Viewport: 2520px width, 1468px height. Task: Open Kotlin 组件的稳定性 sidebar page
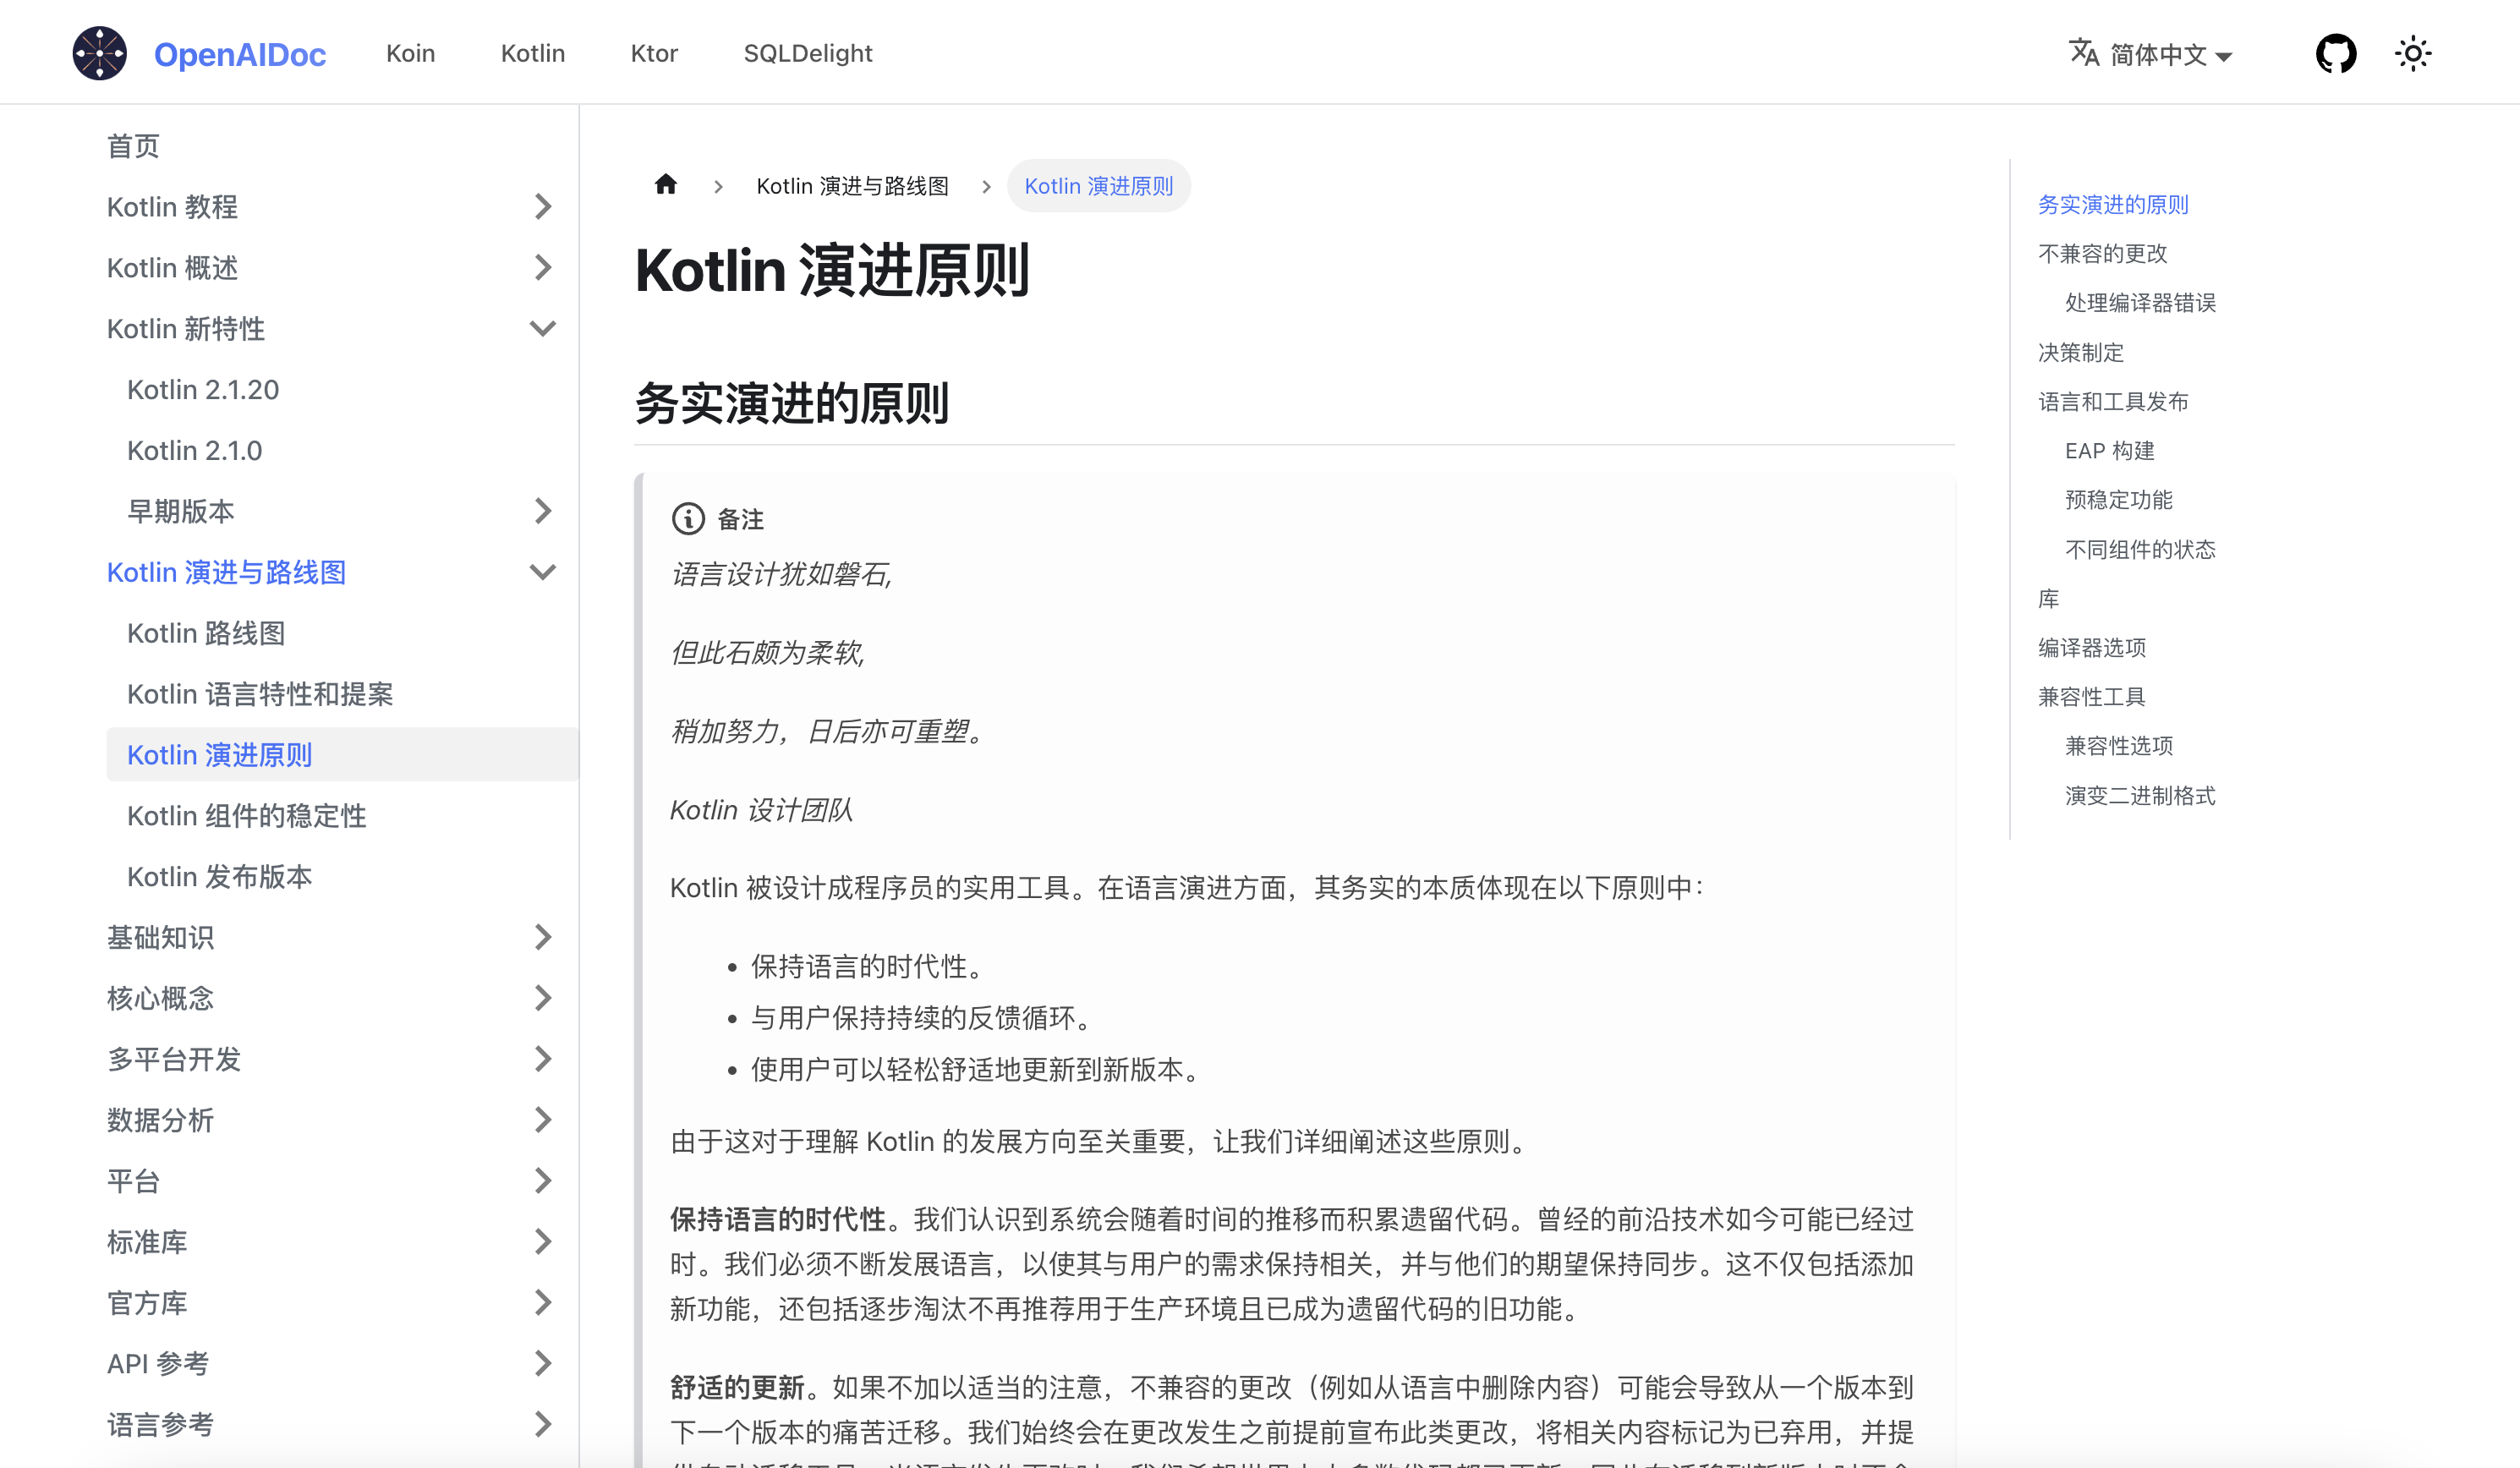(246, 815)
